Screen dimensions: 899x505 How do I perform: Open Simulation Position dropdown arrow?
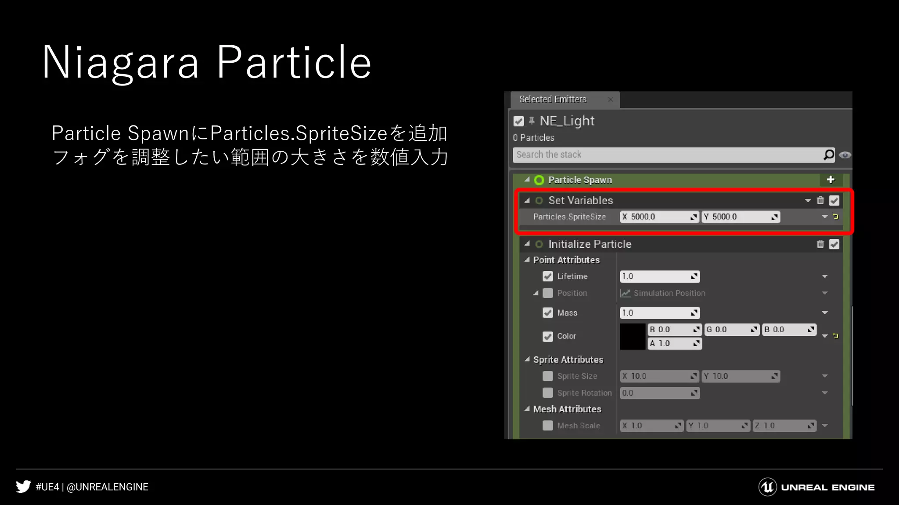(x=824, y=293)
